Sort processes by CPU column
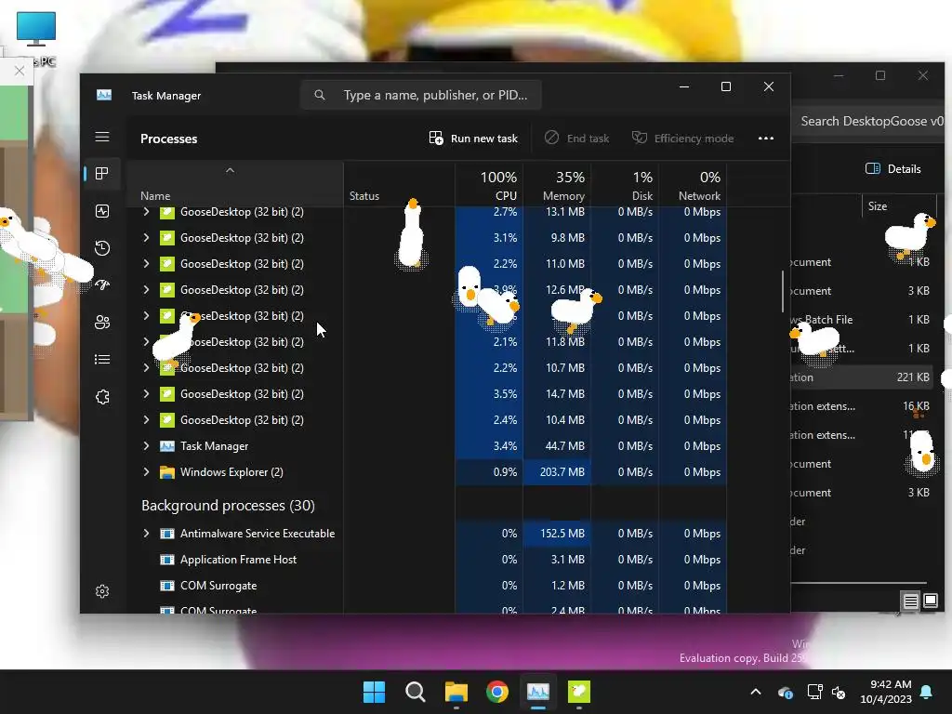 click(x=489, y=185)
